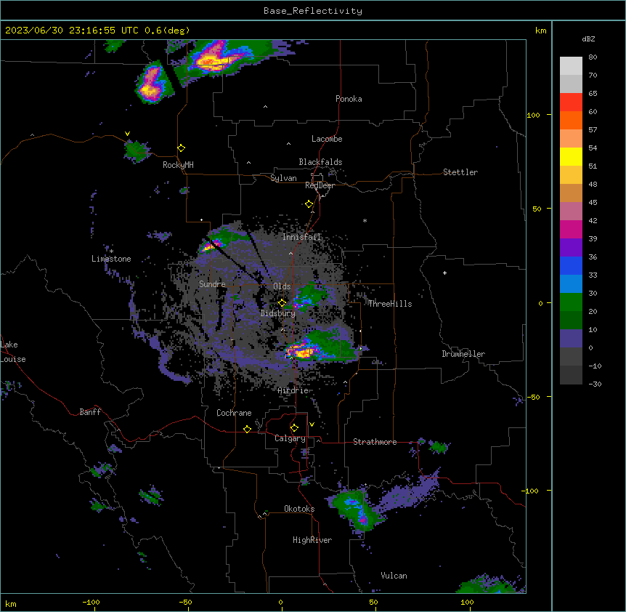This screenshot has height=612, width=626.
Task: Click the white asterisk marker east of Innisfail
Action: (x=365, y=221)
